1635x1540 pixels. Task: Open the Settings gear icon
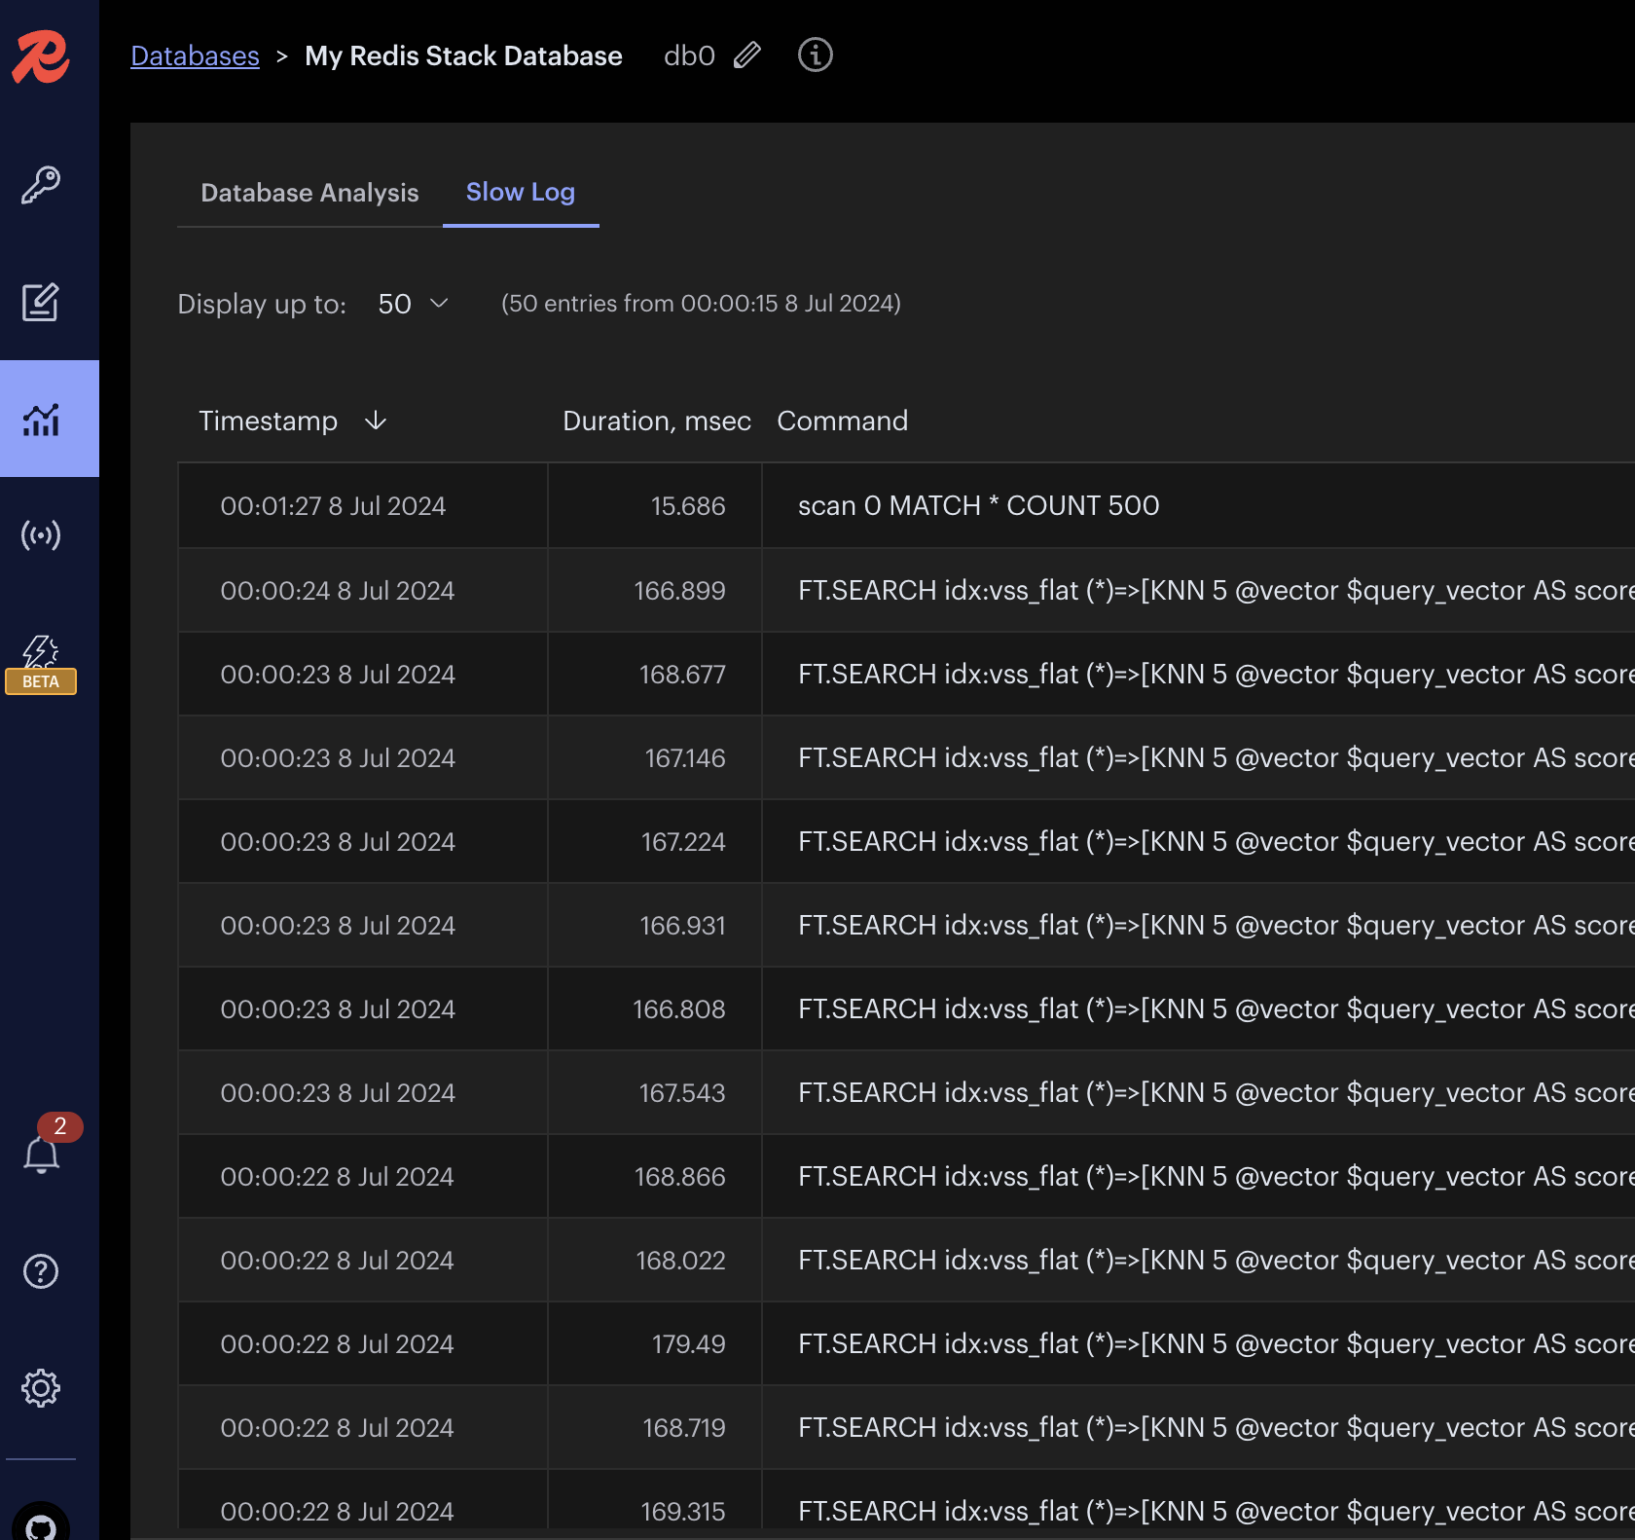41,1388
